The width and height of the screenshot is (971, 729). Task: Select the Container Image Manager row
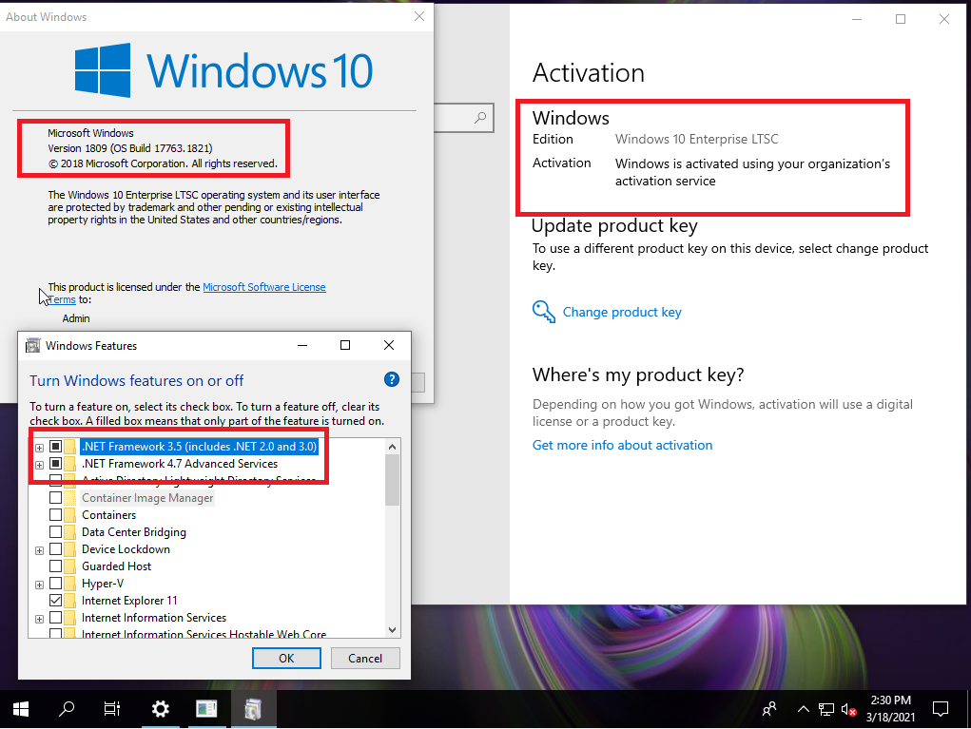147,497
